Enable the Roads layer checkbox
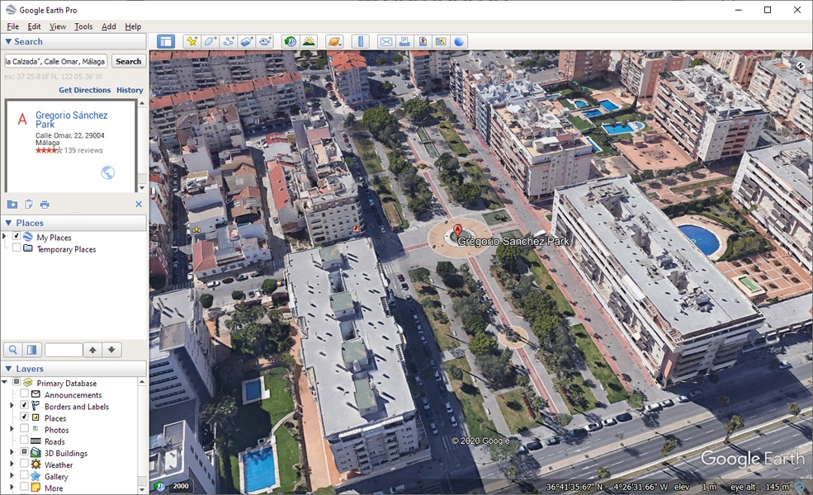The height and width of the screenshot is (495, 813). [x=24, y=441]
